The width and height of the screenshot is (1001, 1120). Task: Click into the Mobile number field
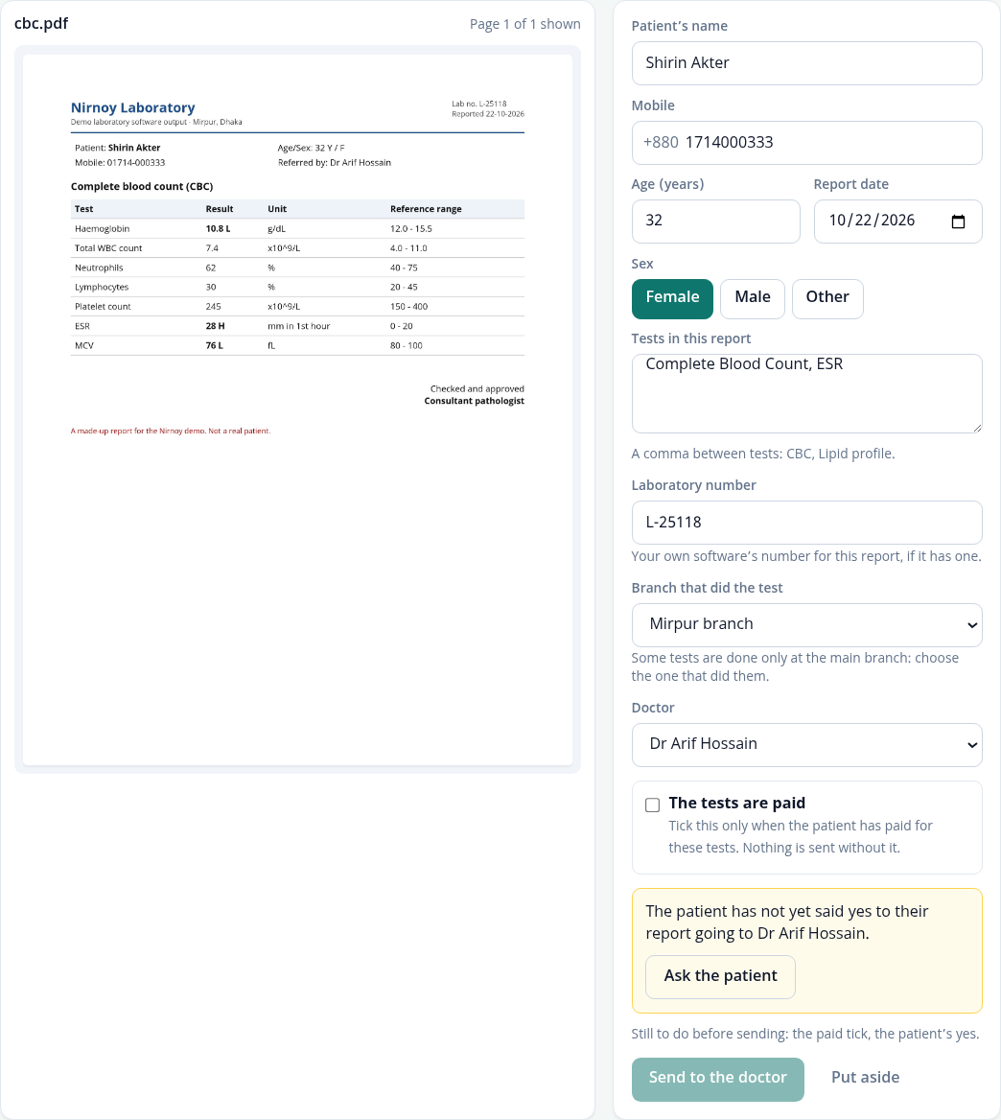point(806,143)
